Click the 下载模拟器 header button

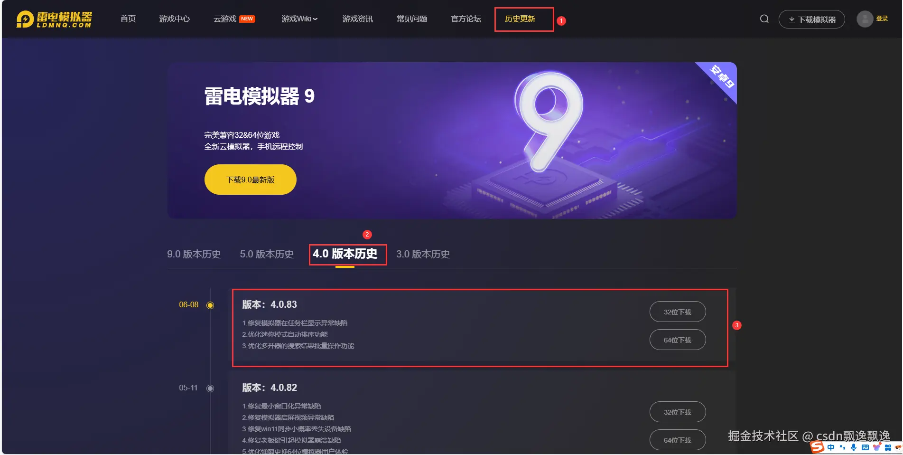(x=812, y=19)
